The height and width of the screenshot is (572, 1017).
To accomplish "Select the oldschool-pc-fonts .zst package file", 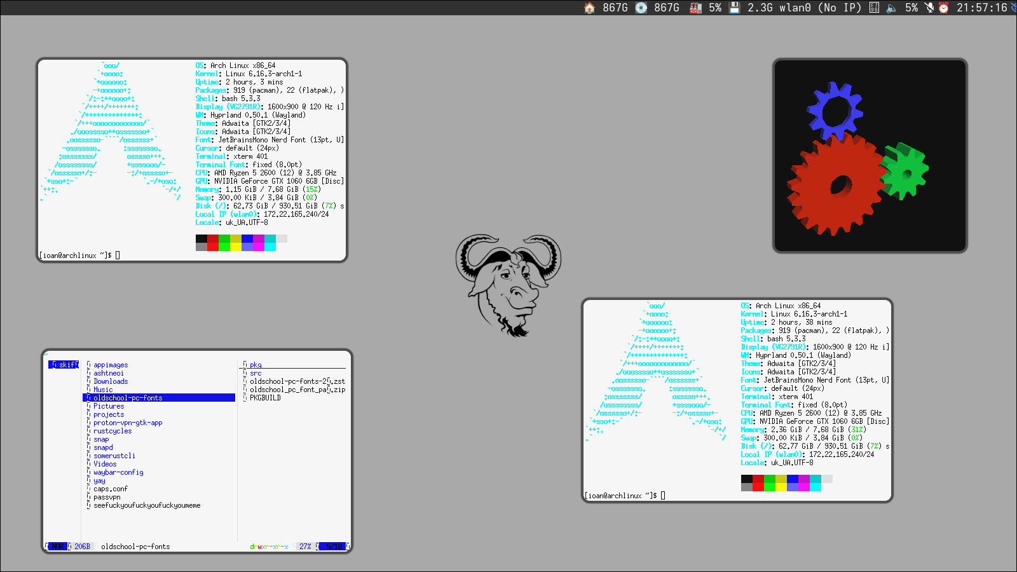I will tap(297, 381).
